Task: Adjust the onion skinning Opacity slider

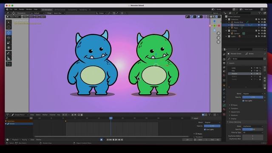Action: pos(253,129)
